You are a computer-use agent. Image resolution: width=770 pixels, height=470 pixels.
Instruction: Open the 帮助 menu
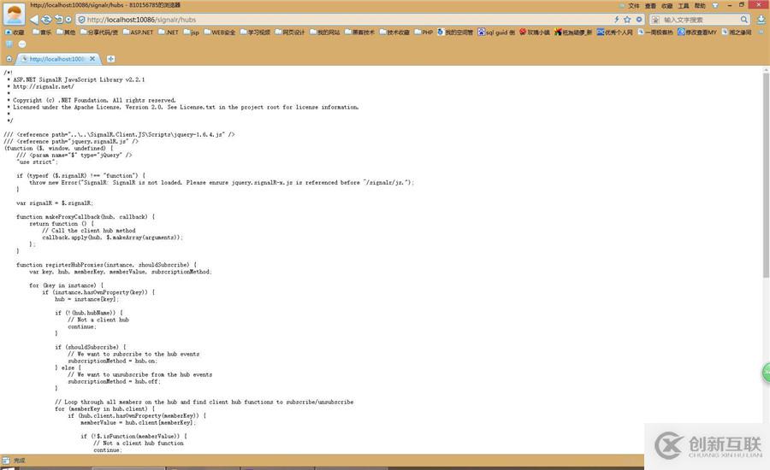click(x=700, y=5)
